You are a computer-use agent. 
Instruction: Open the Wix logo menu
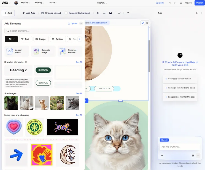pos(6,3)
